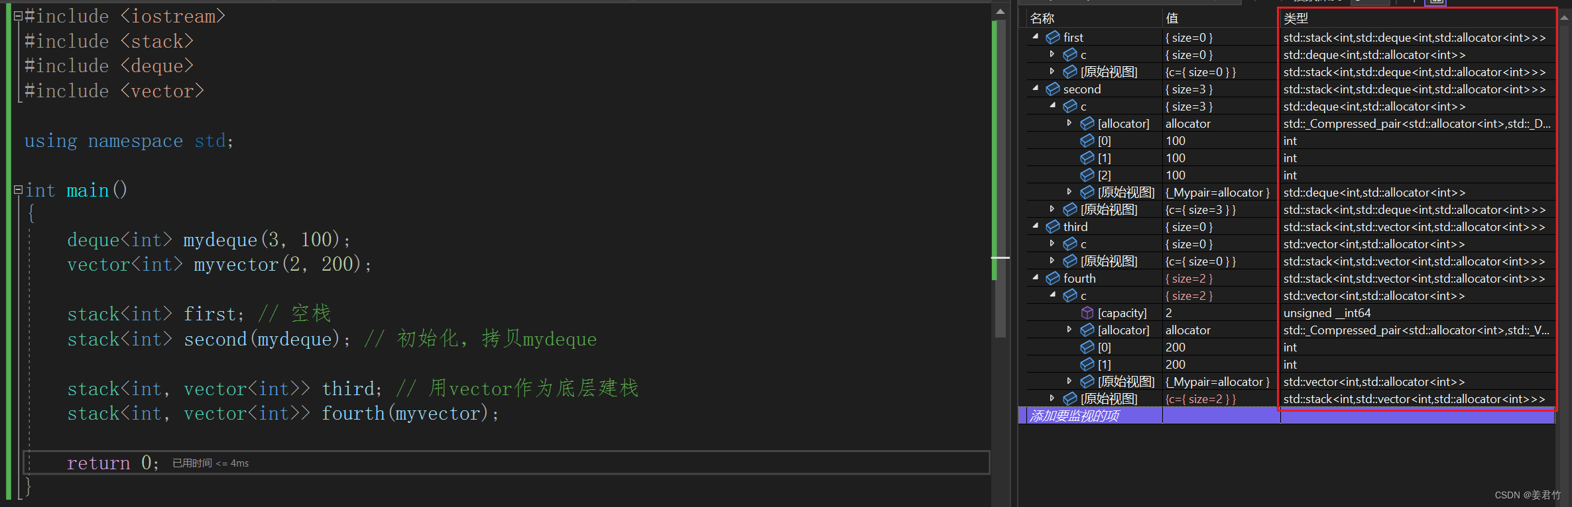
Task: Click the purple [capacity] field icon
Action: point(1087,313)
